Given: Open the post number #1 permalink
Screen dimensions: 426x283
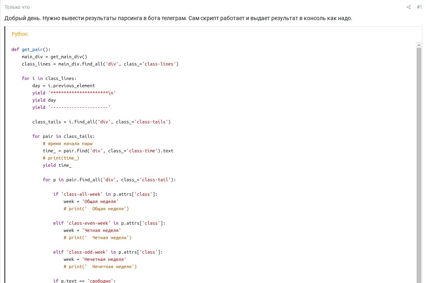Looking at the screenshot, I should coord(419,7).
